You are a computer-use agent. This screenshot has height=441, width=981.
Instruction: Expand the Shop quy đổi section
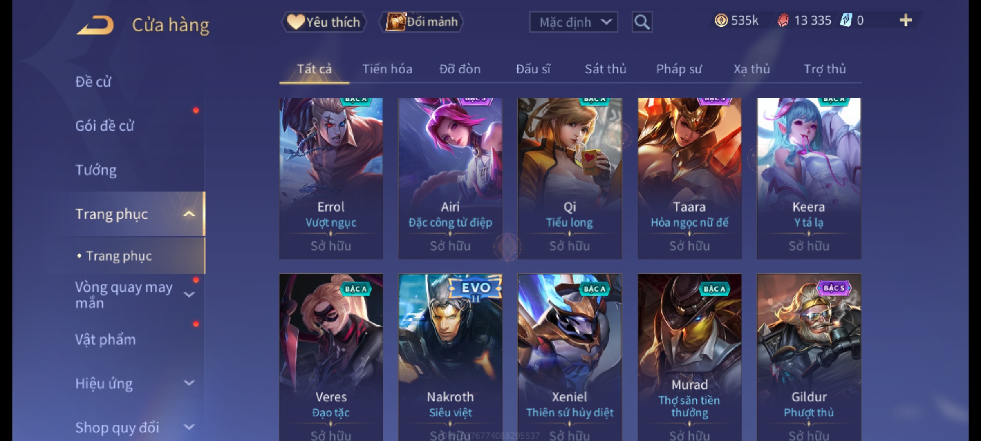pos(189,427)
